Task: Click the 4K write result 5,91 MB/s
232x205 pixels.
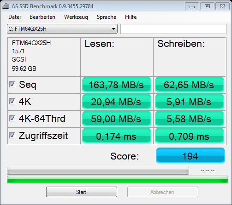Action: pos(189,102)
